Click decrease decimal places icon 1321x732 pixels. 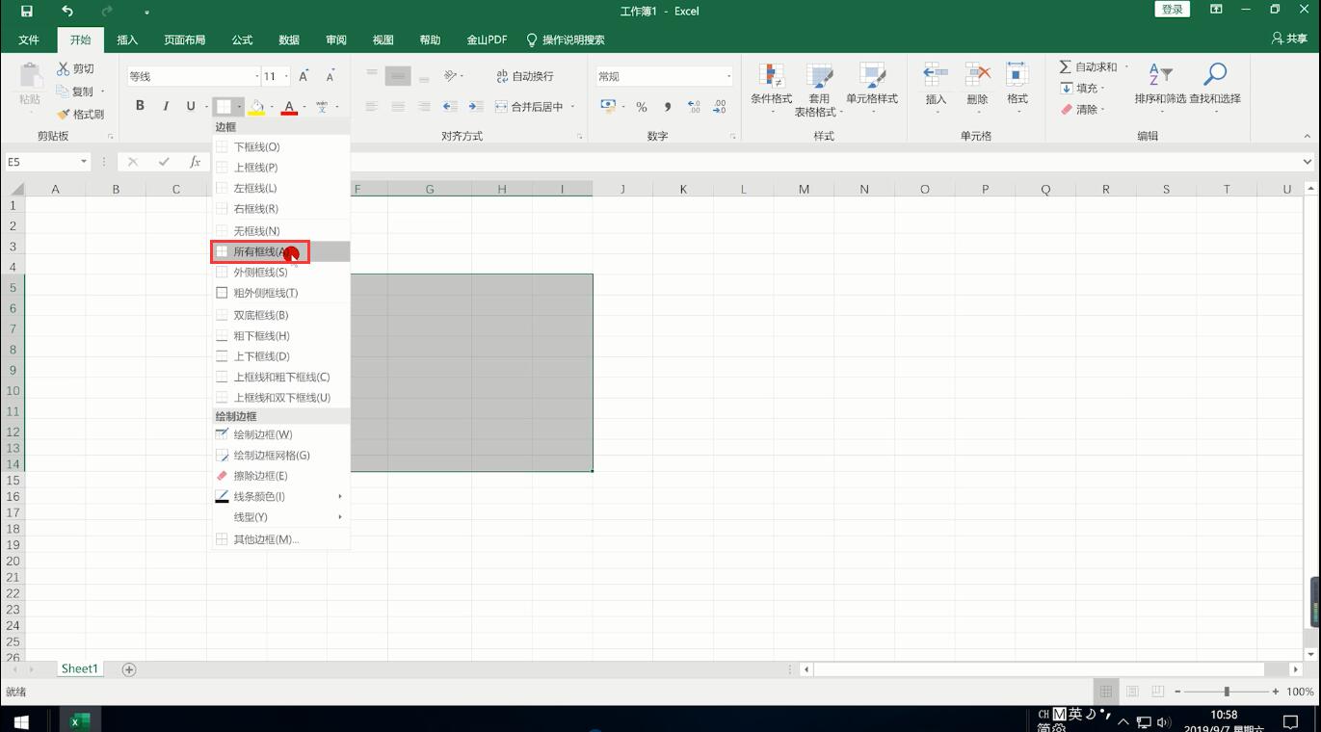719,107
